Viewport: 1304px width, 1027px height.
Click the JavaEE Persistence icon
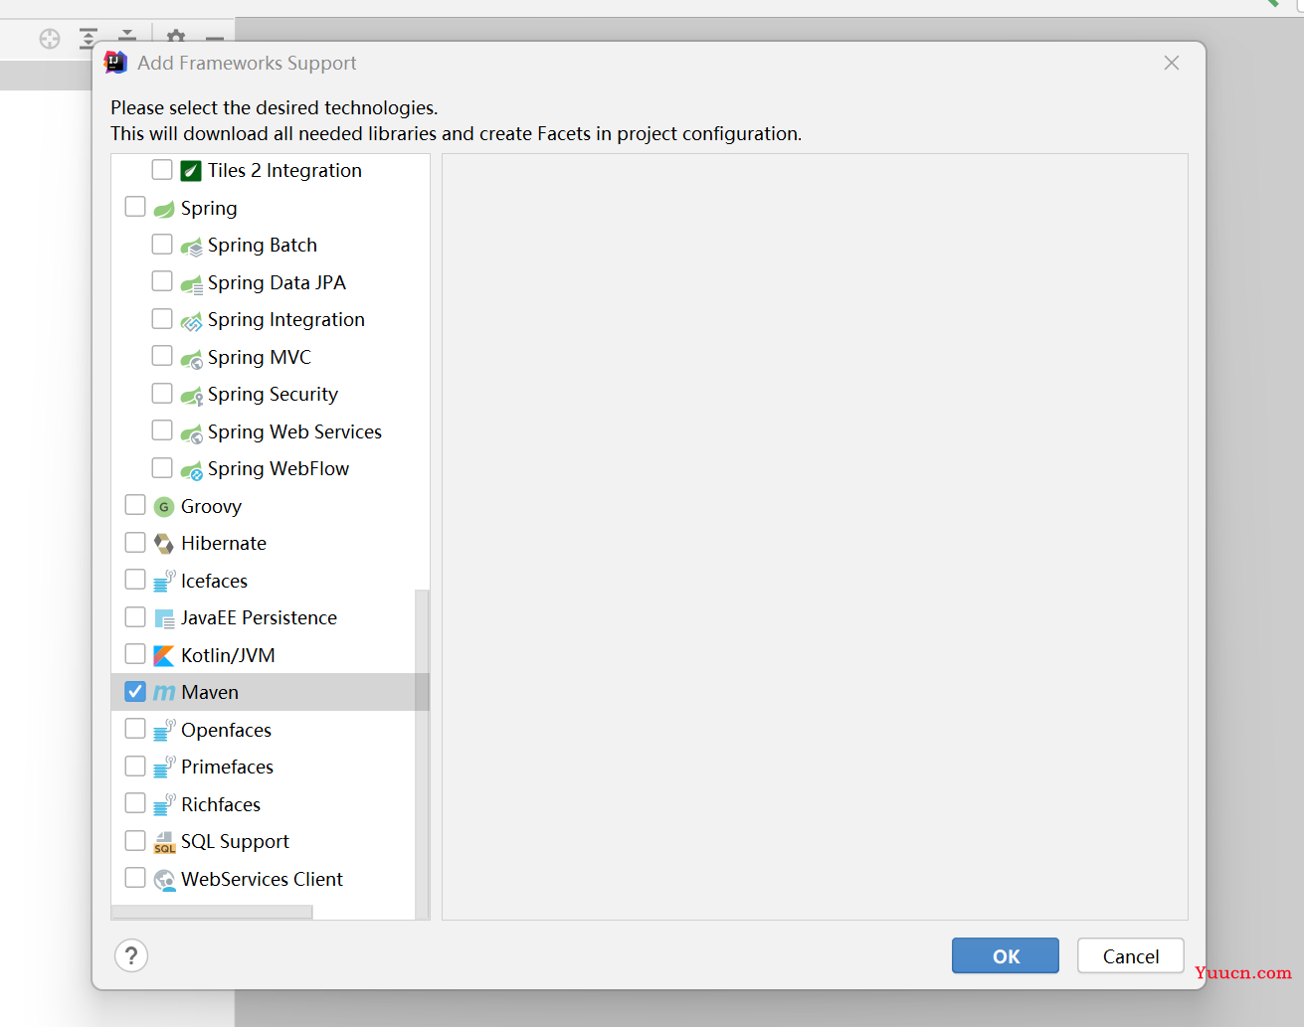164,618
